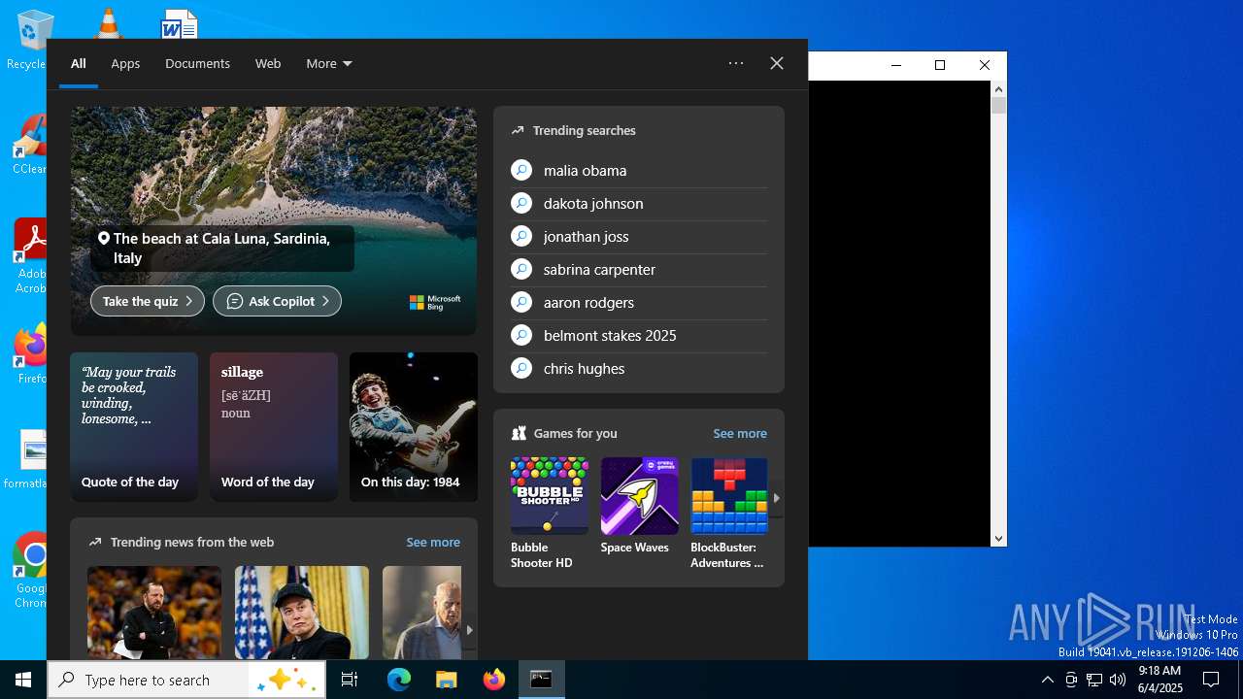Open the Word of the day card

[274, 427]
